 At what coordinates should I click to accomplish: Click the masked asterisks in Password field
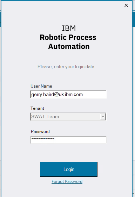[43, 139]
